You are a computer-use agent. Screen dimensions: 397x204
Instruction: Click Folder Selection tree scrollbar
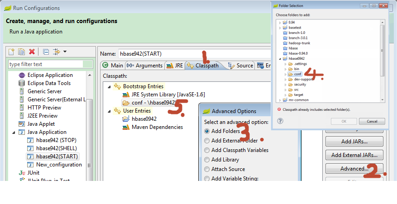point(383,51)
